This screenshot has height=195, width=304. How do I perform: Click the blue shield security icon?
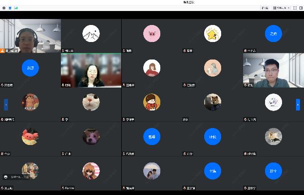click(x=10, y=8)
